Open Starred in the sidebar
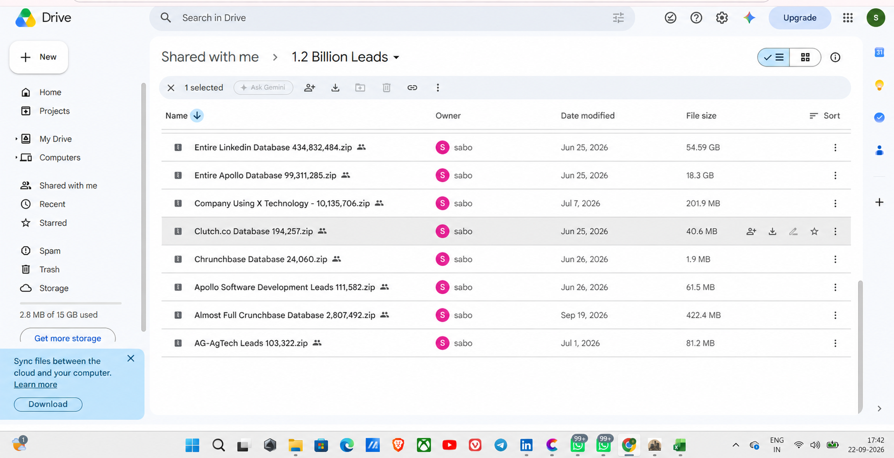 (x=53, y=223)
